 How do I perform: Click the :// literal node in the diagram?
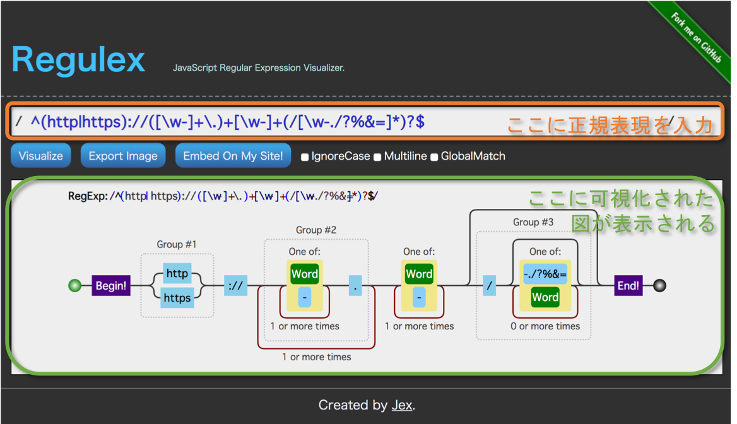point(235,285)
